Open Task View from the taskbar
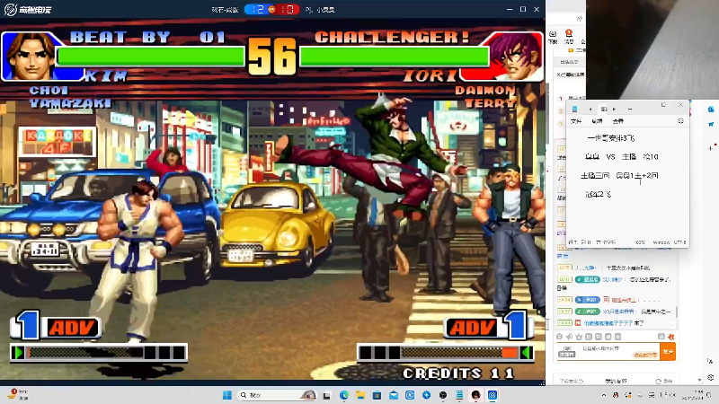This screenshot has height=404, width=719. pos(327,395)
